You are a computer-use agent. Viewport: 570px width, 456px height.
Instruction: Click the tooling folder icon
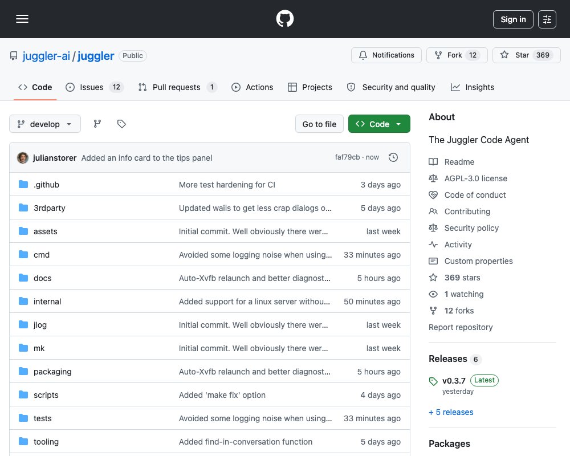(23, 441)
